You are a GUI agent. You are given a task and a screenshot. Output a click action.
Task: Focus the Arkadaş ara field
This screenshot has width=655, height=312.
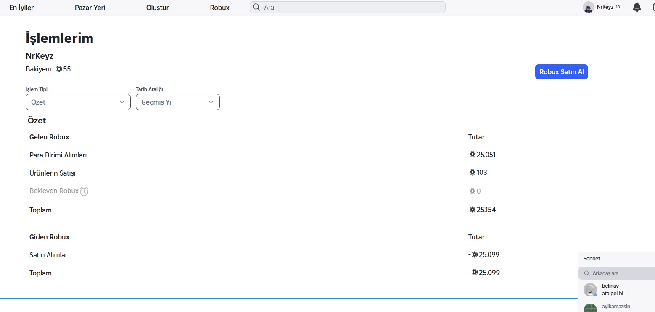[x=617, y=273]
